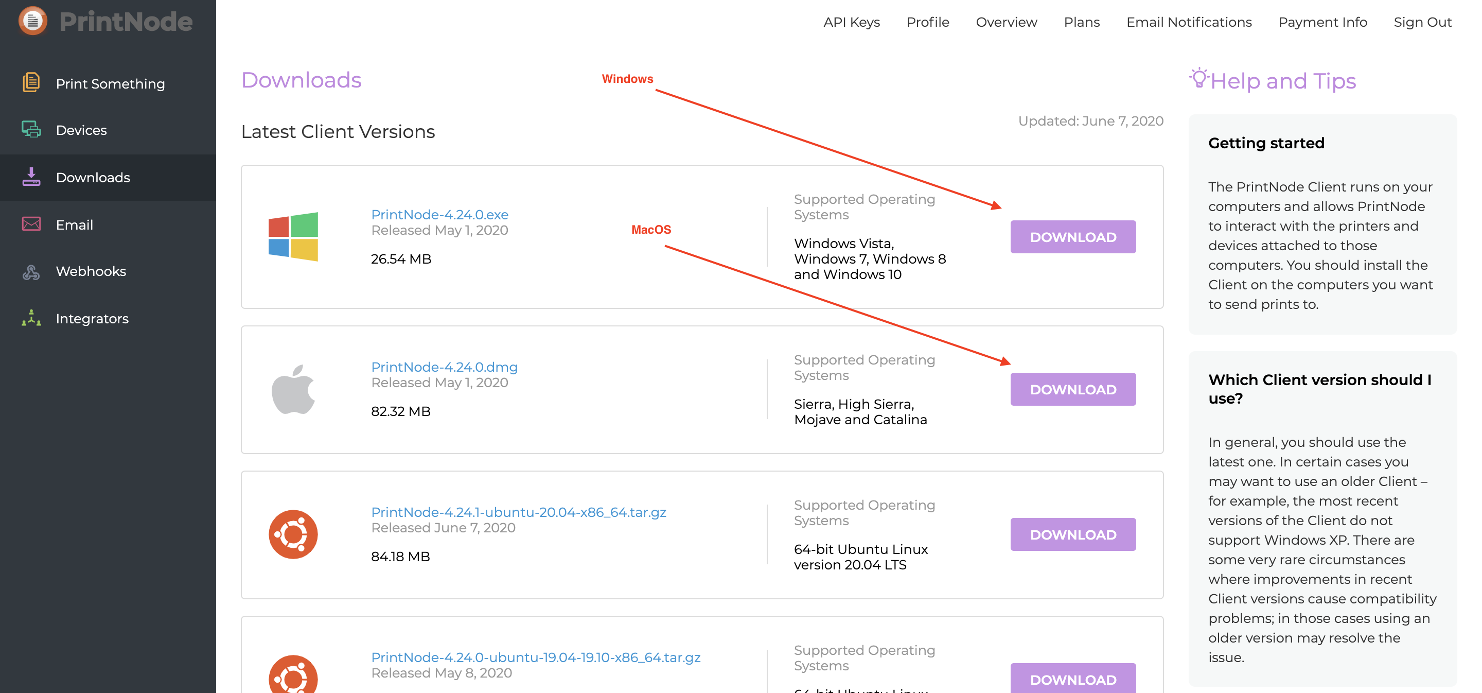Image resolution: width=1482 pixels, height=693 pixels.
Task: Click the '84.18 MB' file size
Action: tap(400, 556)
